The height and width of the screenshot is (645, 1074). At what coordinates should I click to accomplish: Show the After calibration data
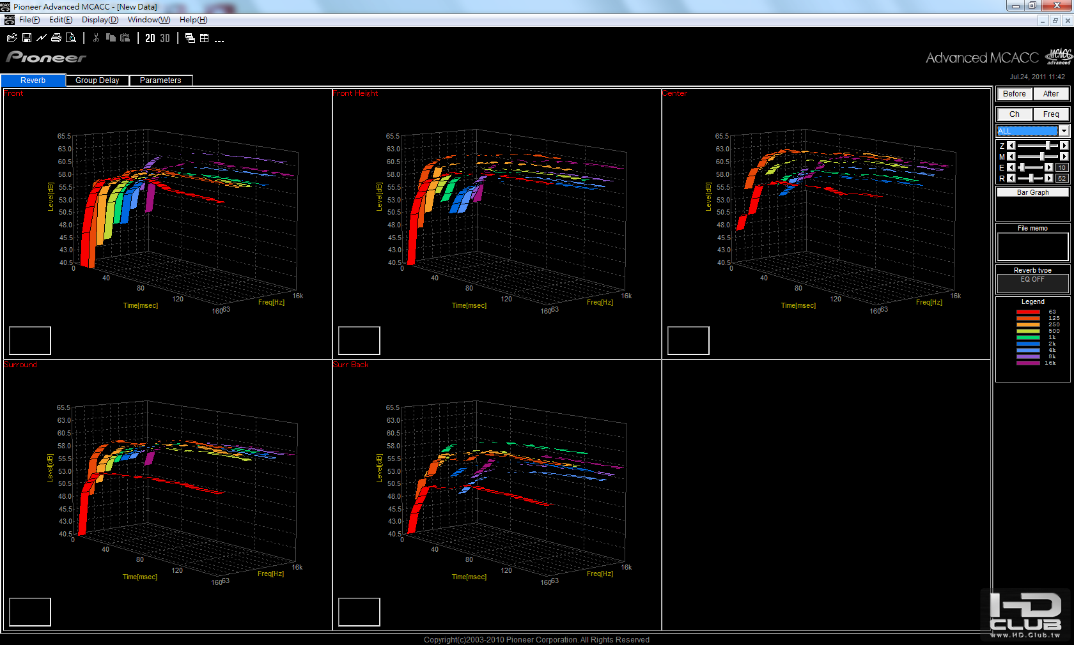click(x=1051, y=94)
